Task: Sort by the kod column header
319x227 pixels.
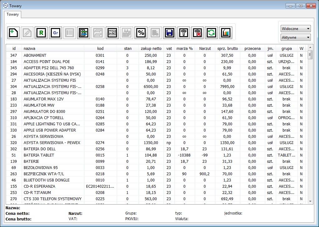Action: pyautogui.click(x=100, y=49)
